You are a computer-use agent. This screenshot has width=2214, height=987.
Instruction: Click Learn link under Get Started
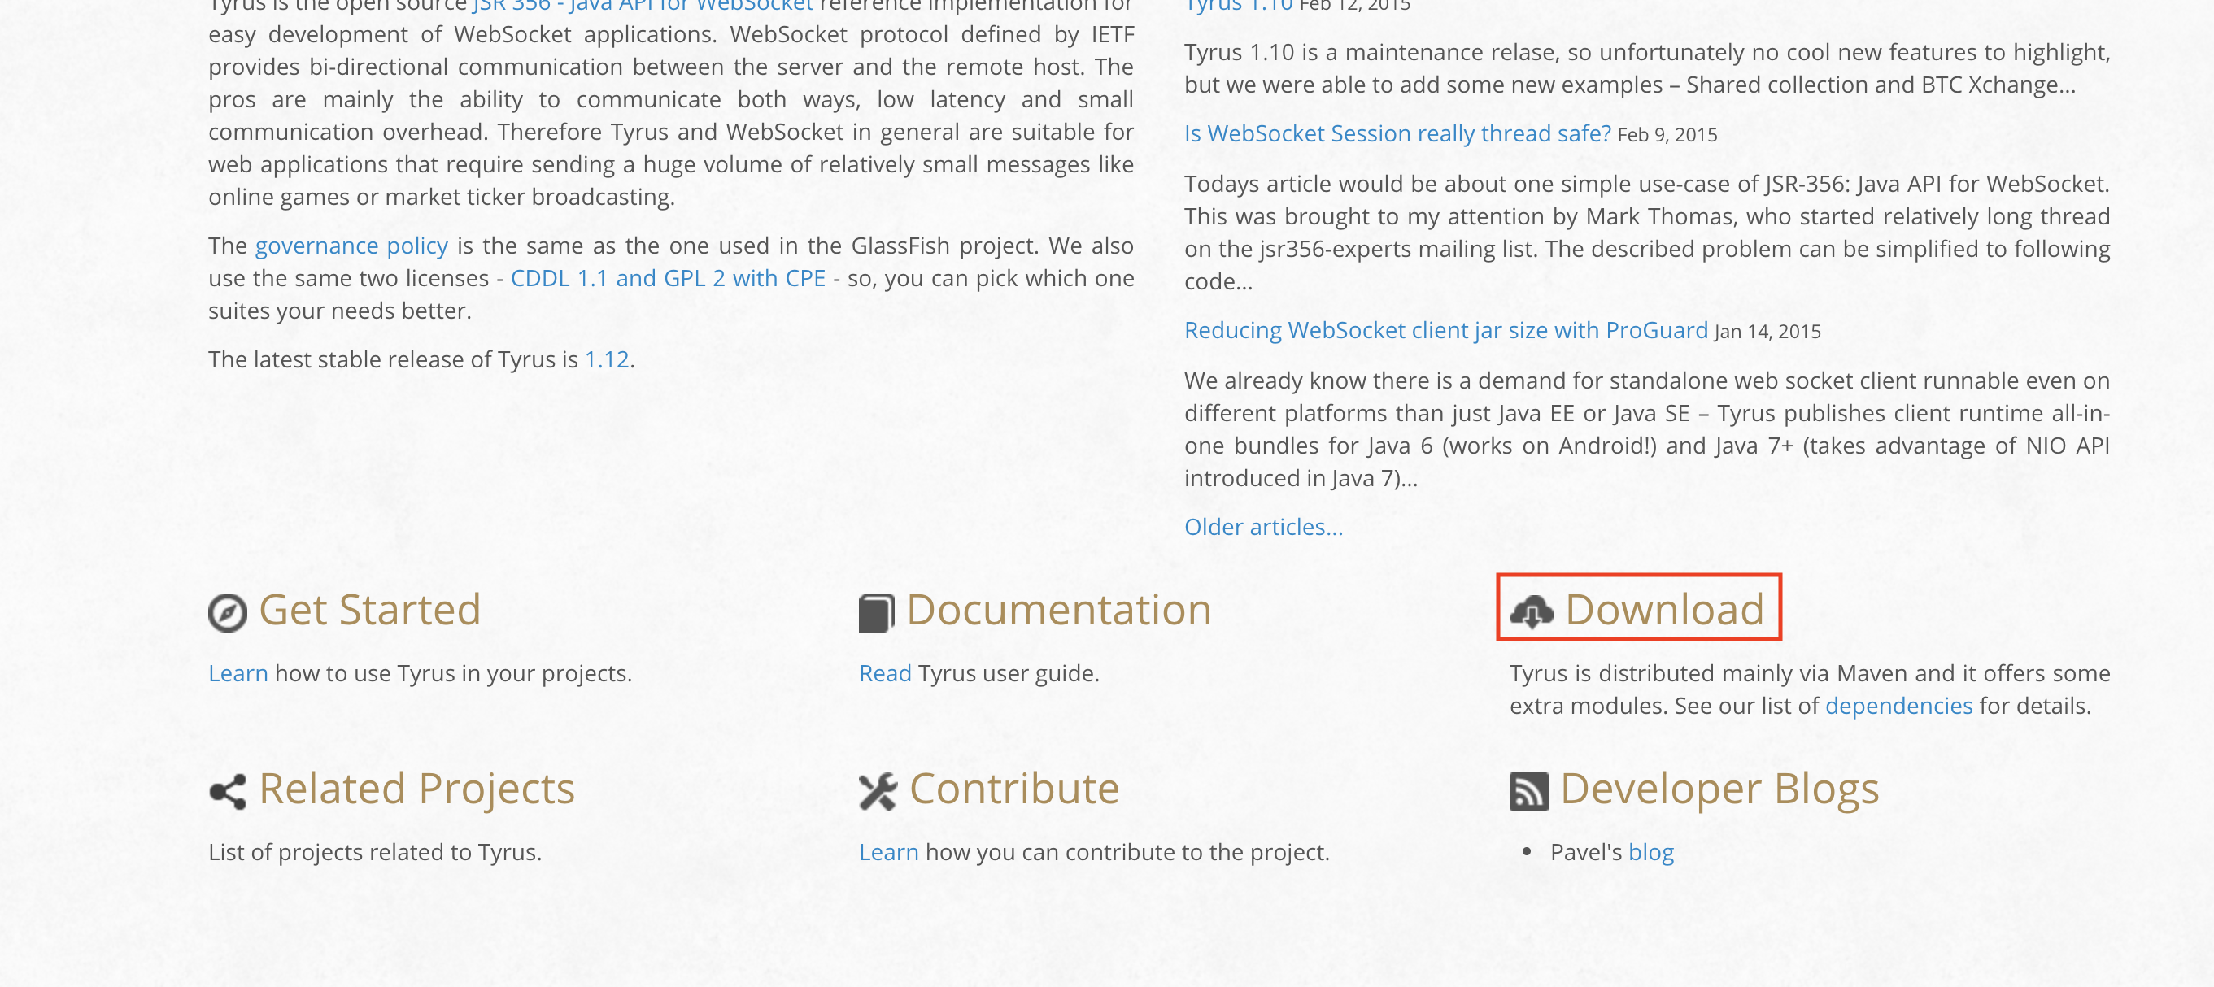(238, 673)
